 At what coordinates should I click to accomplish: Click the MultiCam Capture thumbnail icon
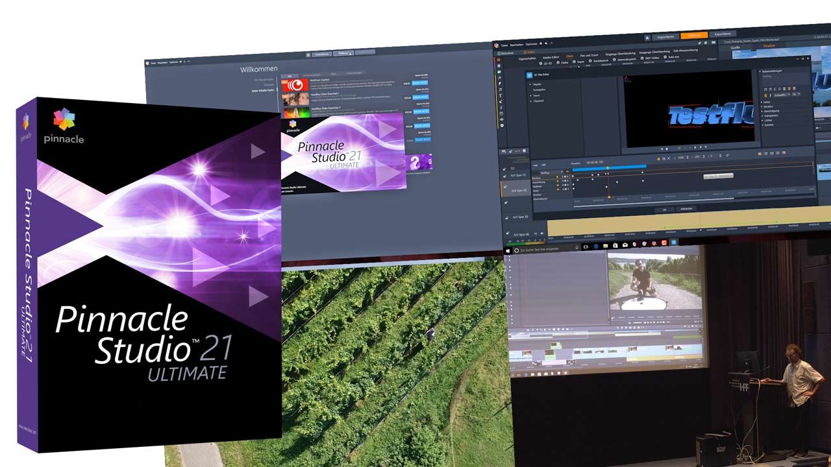coord(295,84)
